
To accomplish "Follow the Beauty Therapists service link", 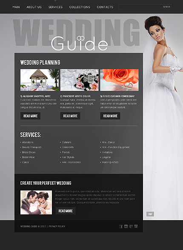I will 31,147.
